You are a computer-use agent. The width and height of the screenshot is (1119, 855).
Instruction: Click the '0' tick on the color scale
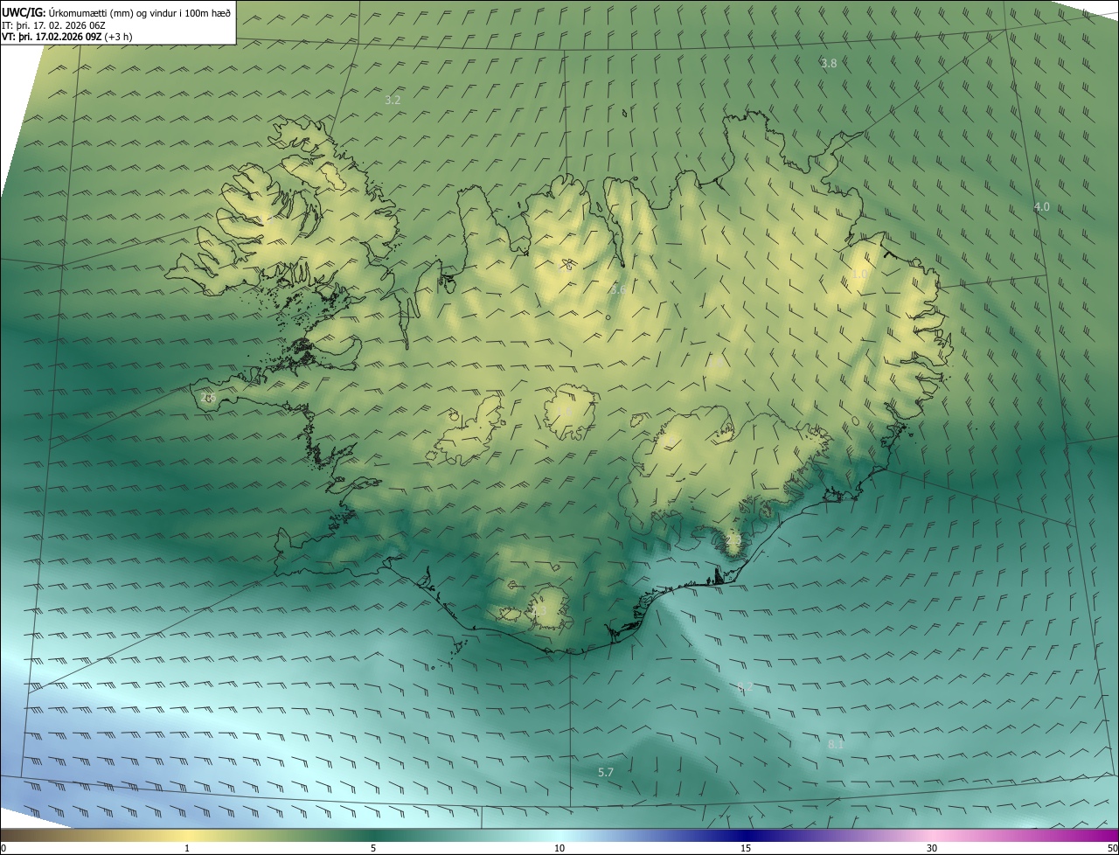[x=3, y=849]
